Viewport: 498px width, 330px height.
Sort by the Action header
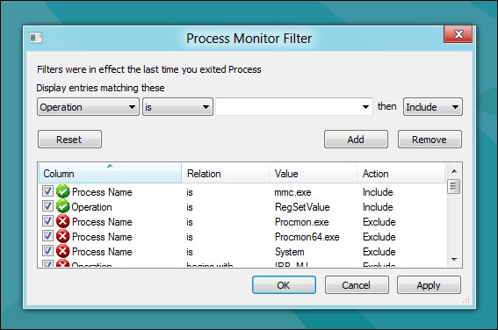click(x=401, y=174)
